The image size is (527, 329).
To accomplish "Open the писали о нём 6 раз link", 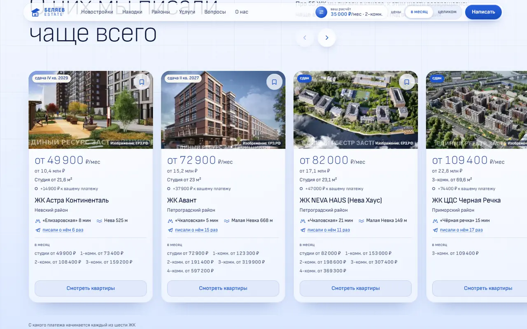I will pyautogui.click(x=63, y=230).
